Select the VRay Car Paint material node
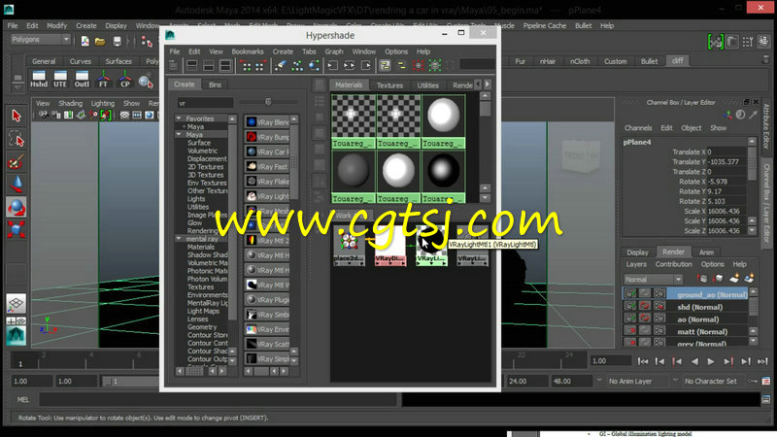Image resolution: width=777 pixels, height=437 pixels. click(x=268, y=151)
